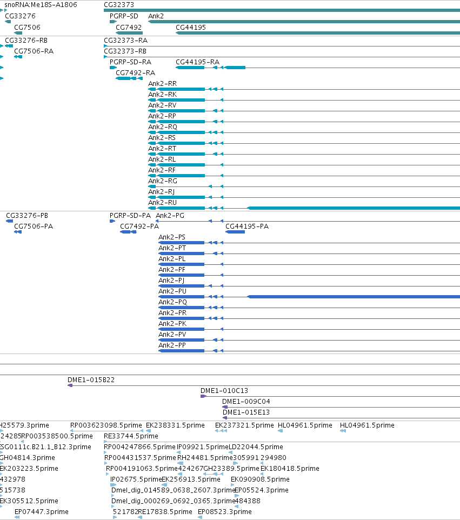
Task: Select the DME1-015B22 clone label
Action: pyautogui.click(x=91, y=380)
